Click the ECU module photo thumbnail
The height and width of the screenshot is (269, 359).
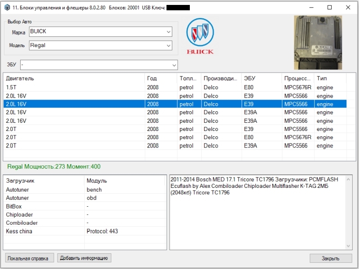(318, 43)
